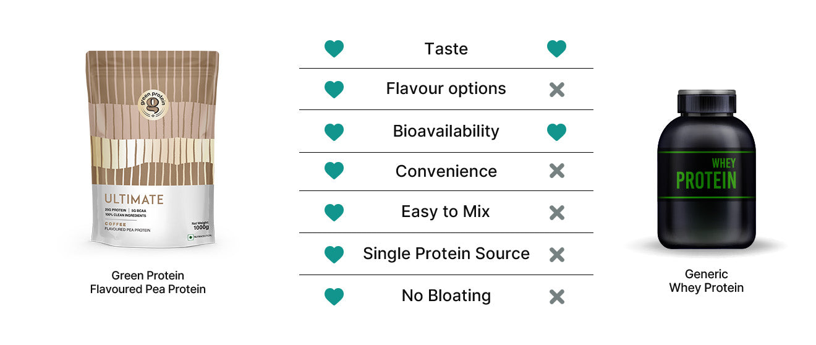Click the grey cross beside Flavour options
Screen dimensions: 816x345
pyautogui.click(x=557, y=90)
